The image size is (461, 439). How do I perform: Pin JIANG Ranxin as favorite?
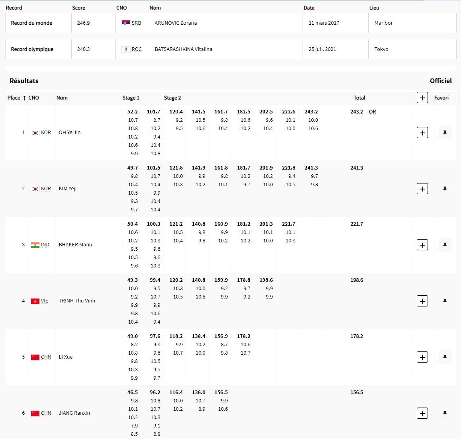point(445,413)
